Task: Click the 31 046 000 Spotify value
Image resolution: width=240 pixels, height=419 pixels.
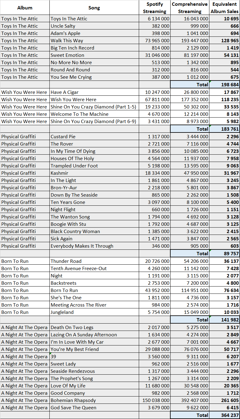Action: pyautogui.click(x=155, y=55)
